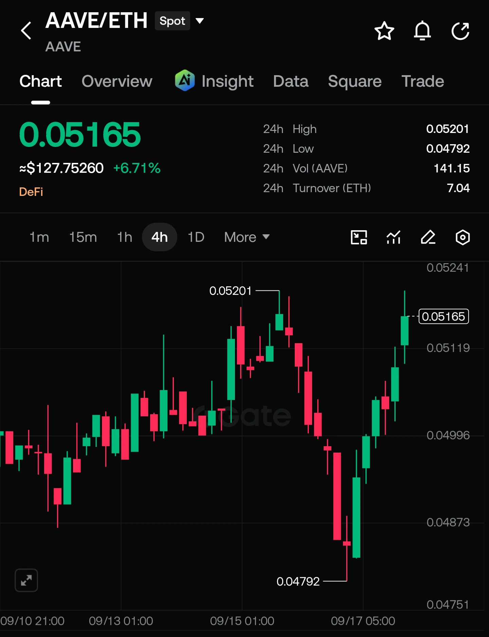Open chart settings hexagon icon

coord(463,237)
